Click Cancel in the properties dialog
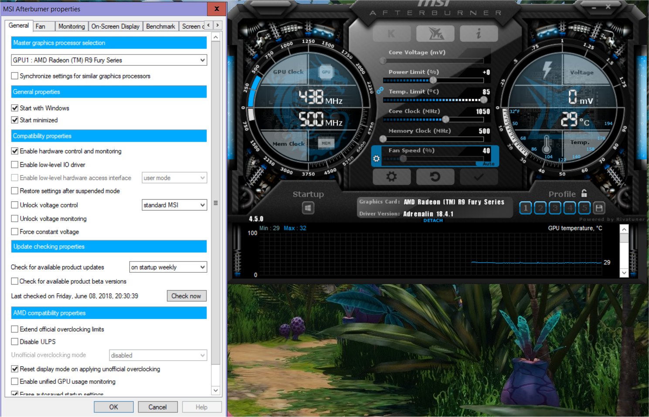The height and width of the screenshot is (417, 649). click(157, 407)
